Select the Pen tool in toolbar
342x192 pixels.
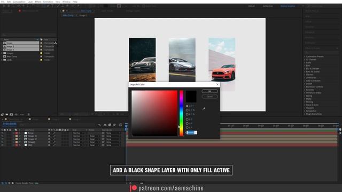click(48, 6)
